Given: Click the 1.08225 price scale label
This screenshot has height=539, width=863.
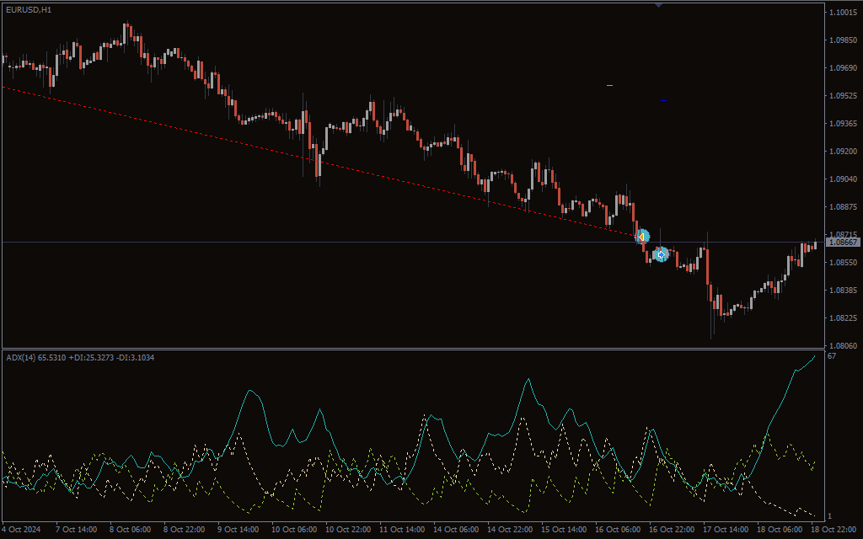Looking at the screenshot, I should (x=843, y=318).
